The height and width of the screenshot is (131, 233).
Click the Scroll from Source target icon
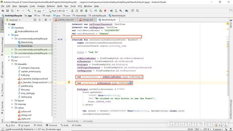(35, 20)
